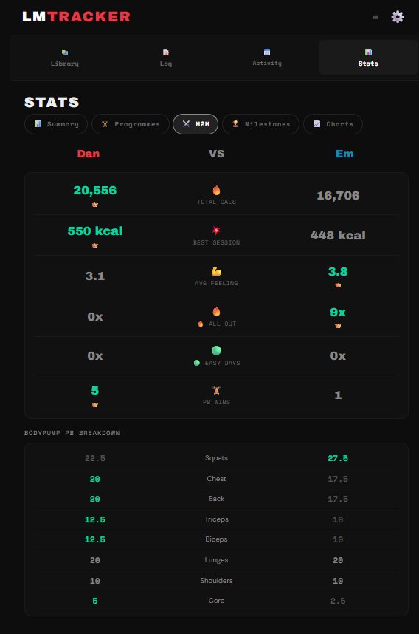Click the Dan player name
Screen dimensions: 419x634
(89, 154)
